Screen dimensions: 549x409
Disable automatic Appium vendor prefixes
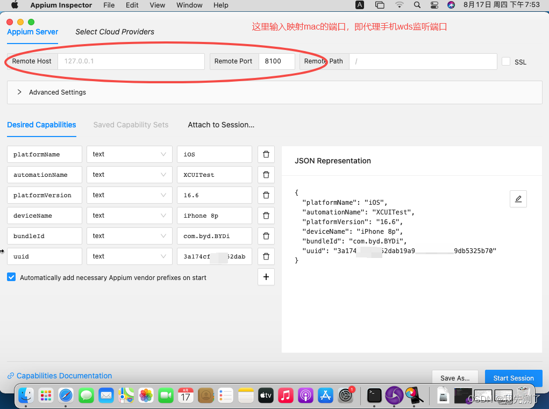[11, 277]
